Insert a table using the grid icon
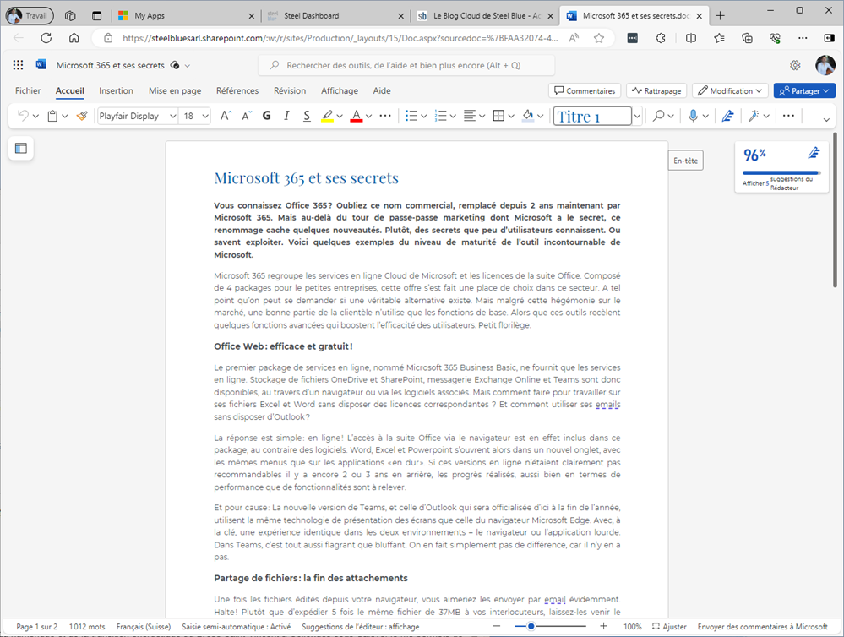 click(498, 116)
